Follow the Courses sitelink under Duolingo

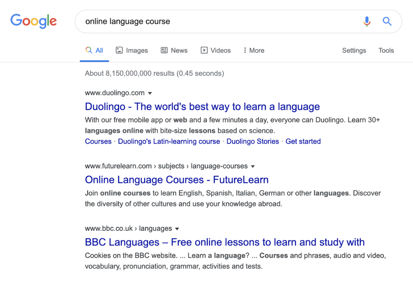point(98,142)
